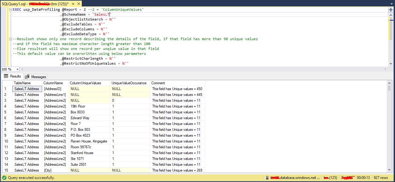Select row header 1 in results
This screenshot has width=395, height=182.
coord(7,89)
